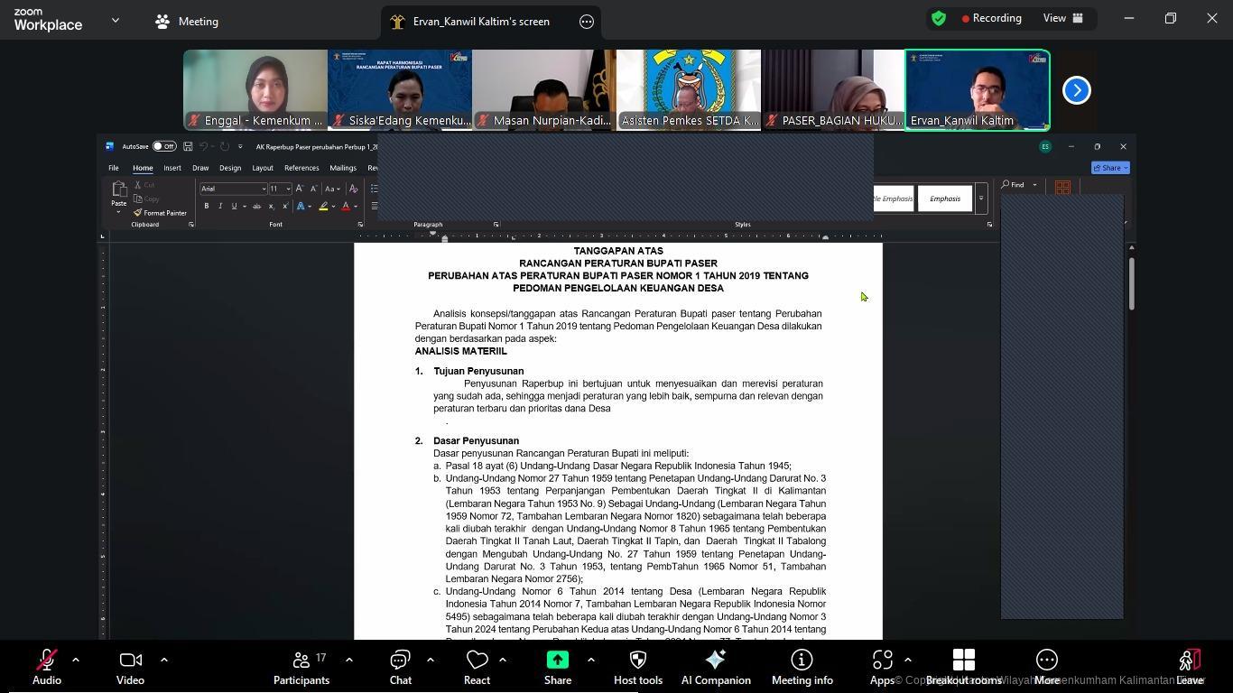The image size is (1233, 693).
Task: Click the Bold formatting icon
Action: [x=207, y=207]
